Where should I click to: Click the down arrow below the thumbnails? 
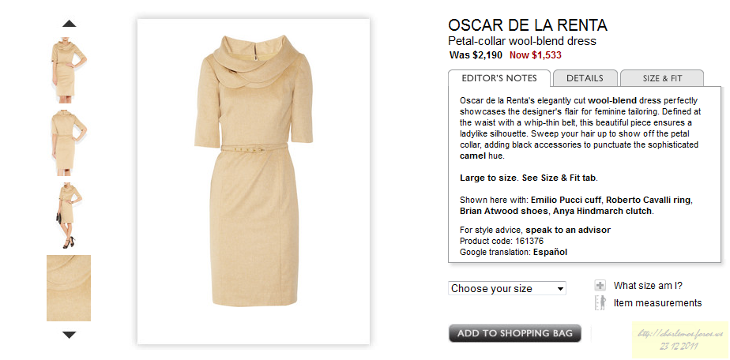pos(69,335)
